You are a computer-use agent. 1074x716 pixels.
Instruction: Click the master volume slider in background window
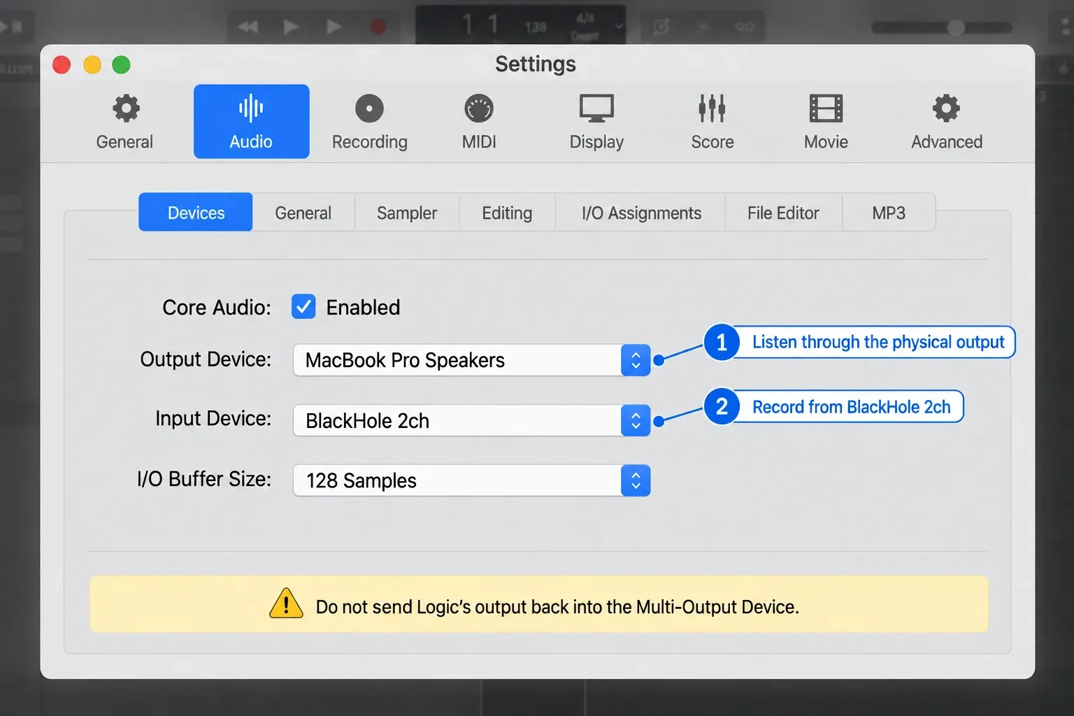(x=942, y=27)
